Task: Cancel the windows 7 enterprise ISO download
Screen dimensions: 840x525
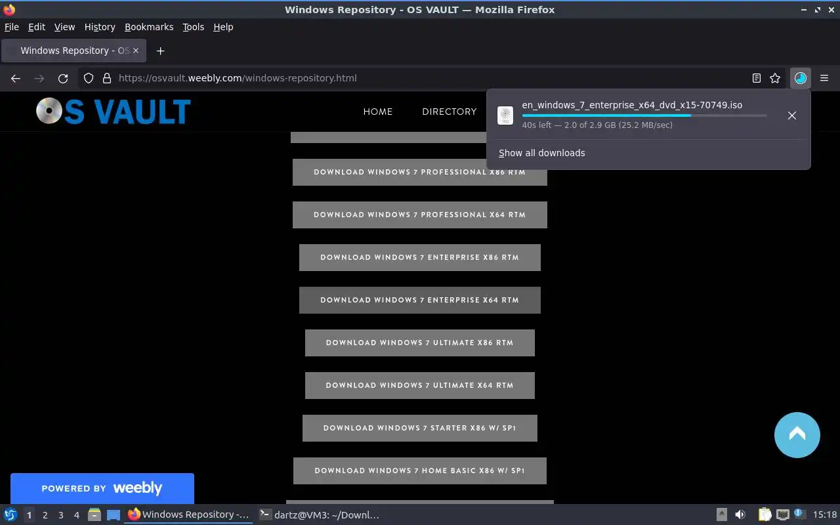Action: tap(792, 115)
